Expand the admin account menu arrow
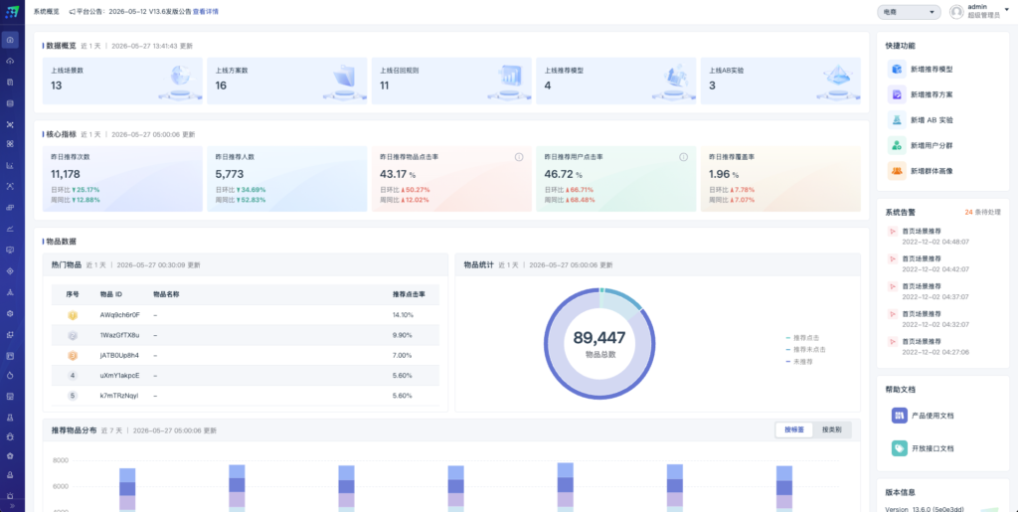The image size is (1018, 512). [1007, 10]
